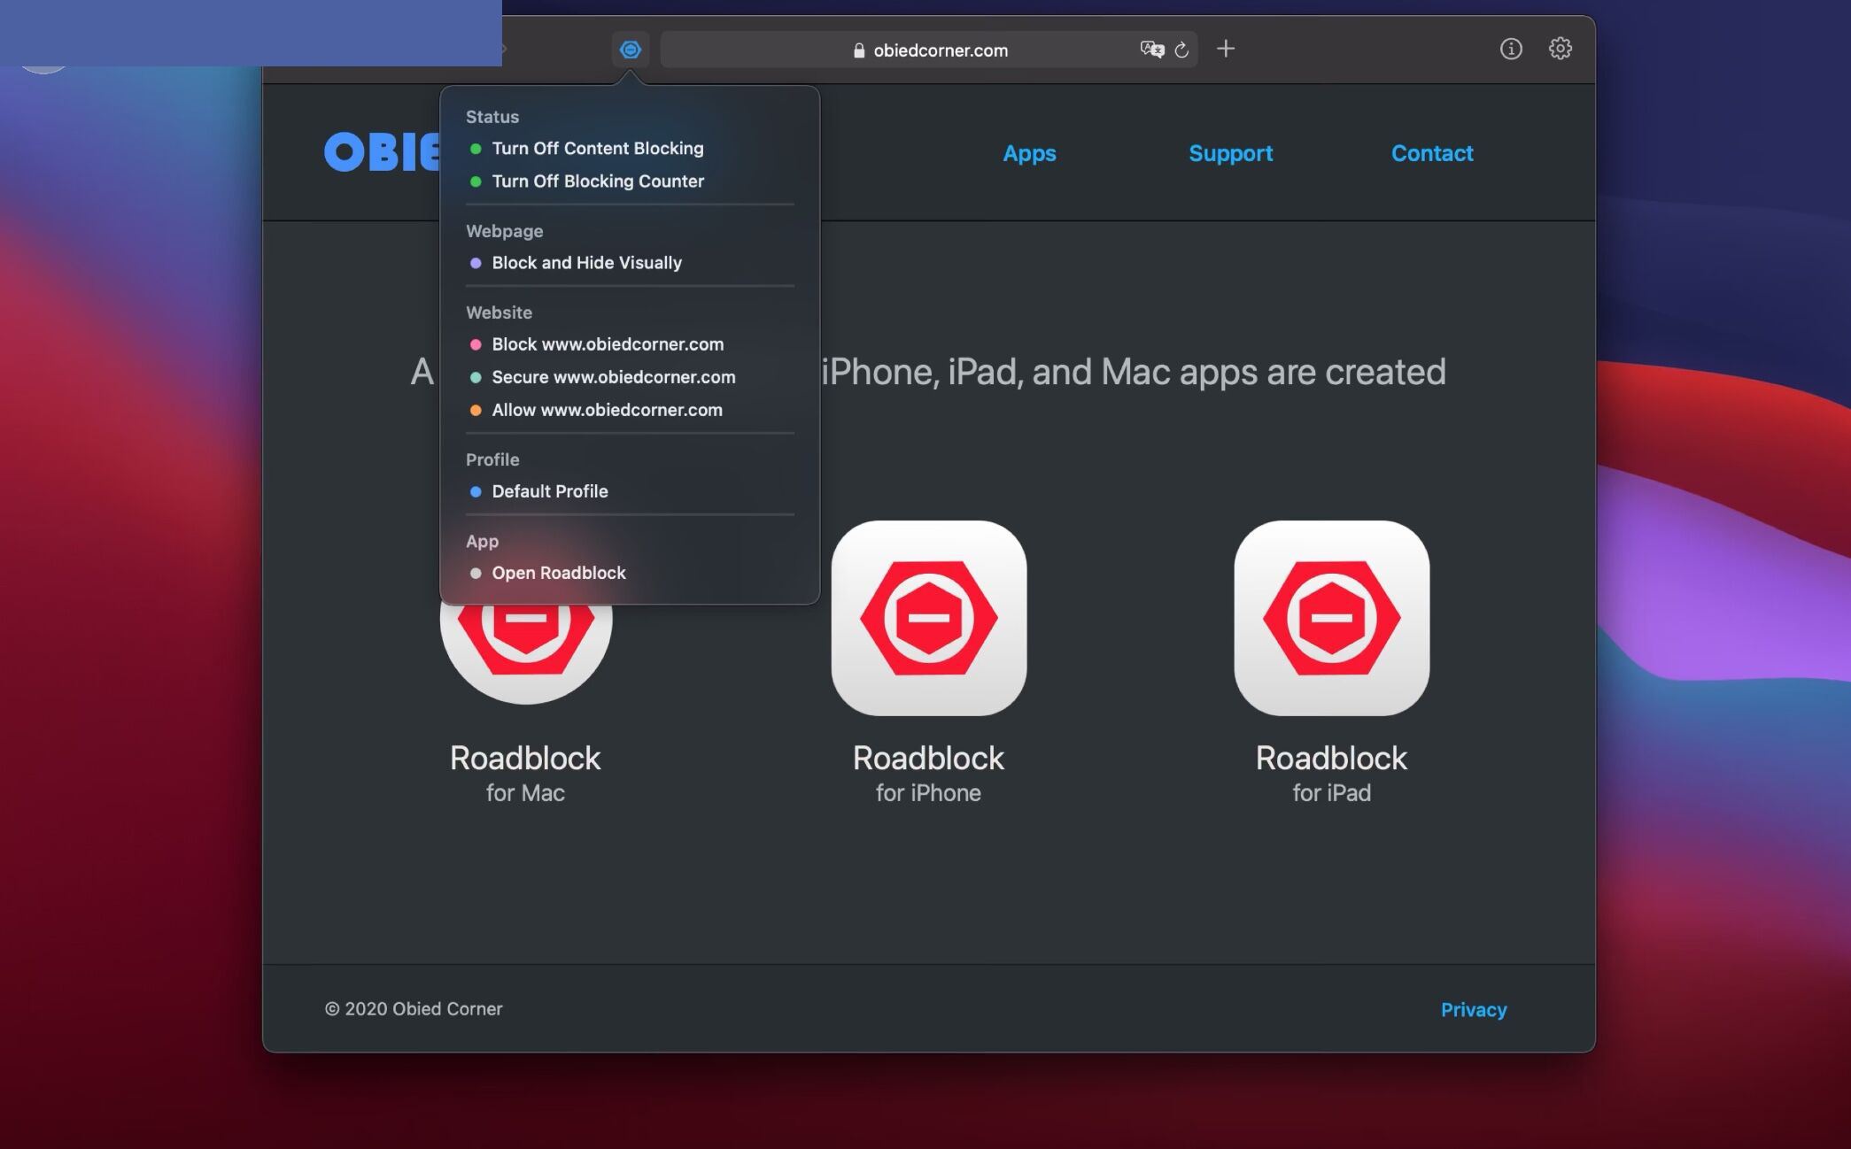Click the obiedcorner.com address bar
Image resolution: width=1851 pixels, height=1149 pixels.
[929, 50]
